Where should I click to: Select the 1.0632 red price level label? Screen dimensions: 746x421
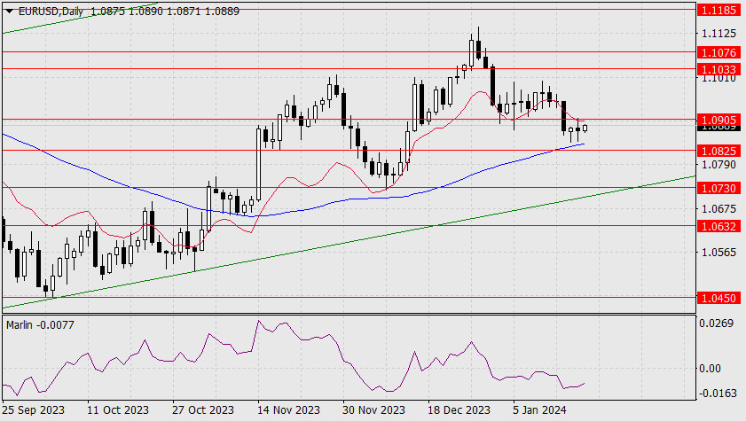point(719,226)
